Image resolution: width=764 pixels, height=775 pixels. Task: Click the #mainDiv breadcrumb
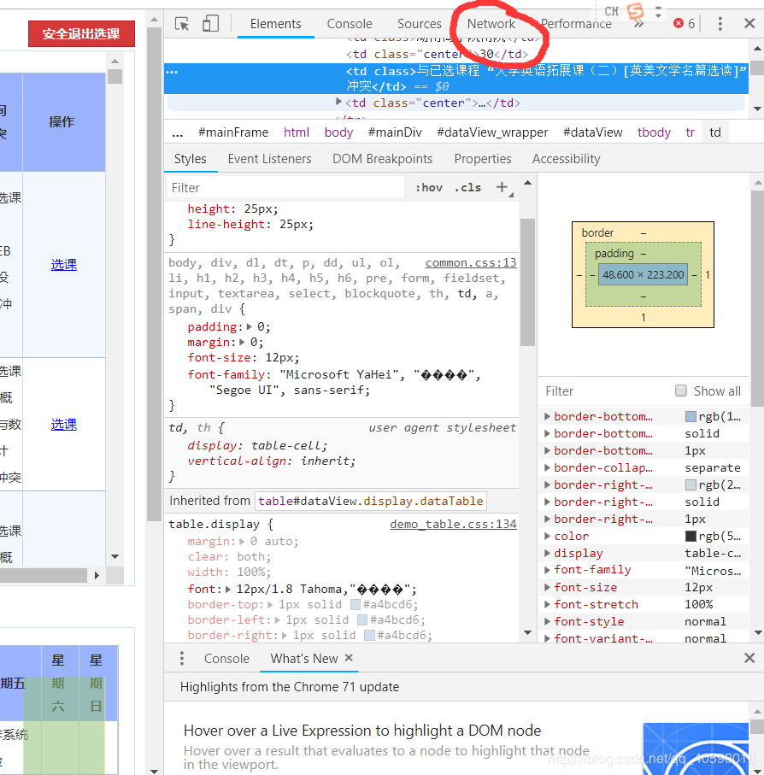pos(395,132)
